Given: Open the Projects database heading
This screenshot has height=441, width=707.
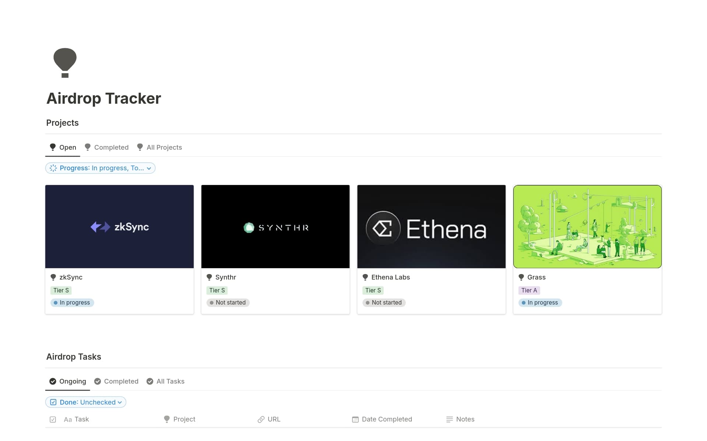Looking at the screenshot, I should [62, 123].
